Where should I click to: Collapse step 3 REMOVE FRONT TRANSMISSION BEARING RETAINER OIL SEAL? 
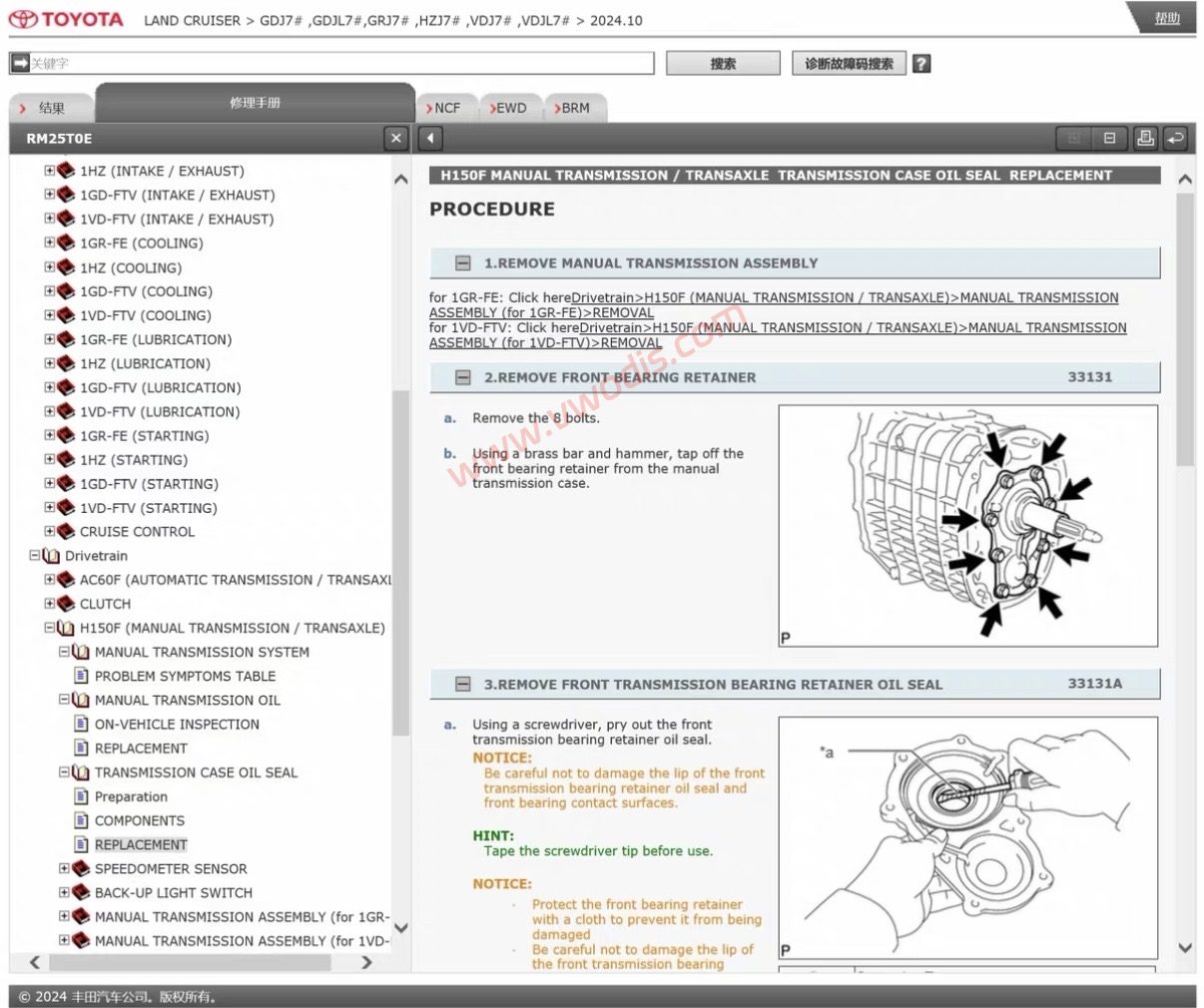463,685
